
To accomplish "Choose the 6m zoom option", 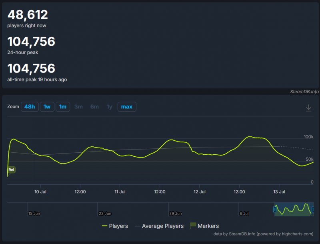I will tap(94, 107).
